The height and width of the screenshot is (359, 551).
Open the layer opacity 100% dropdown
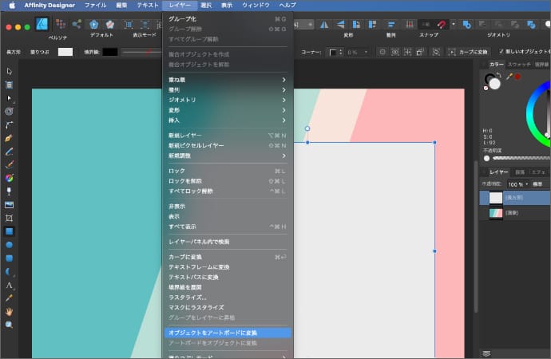point(520,183)
